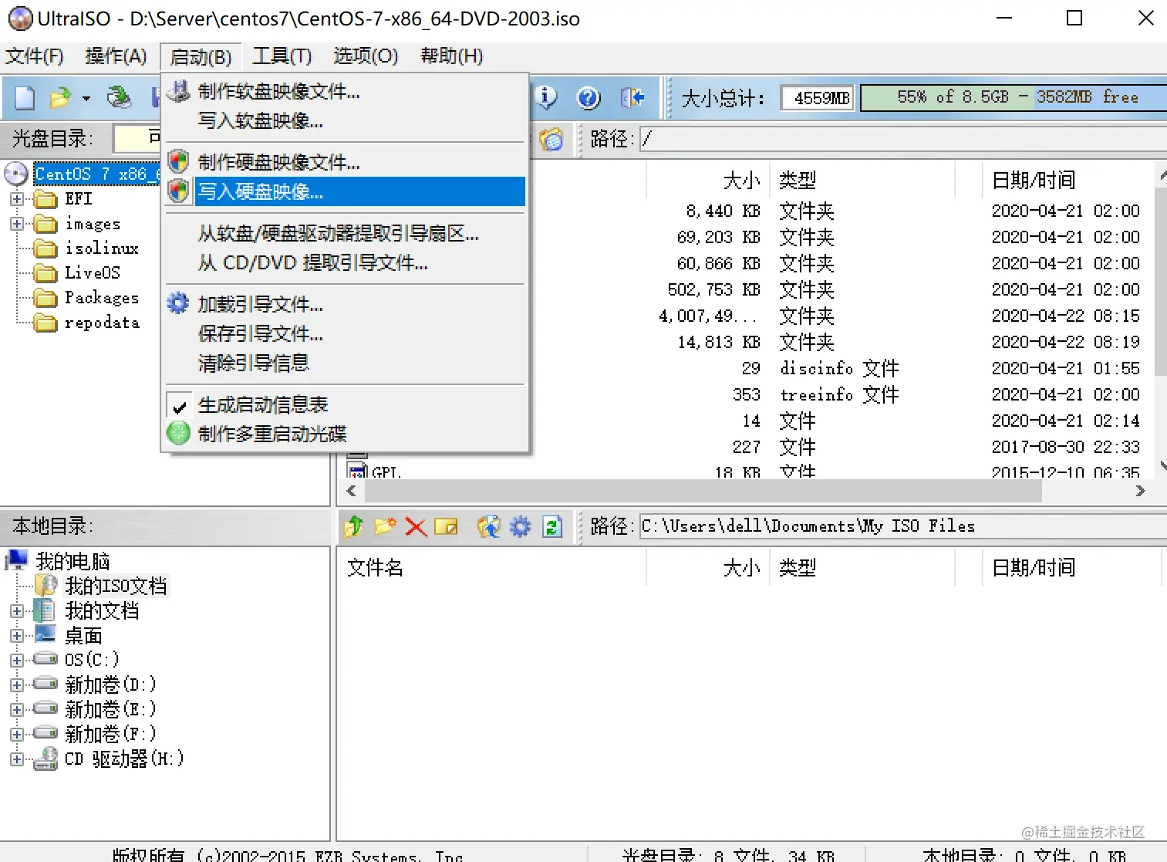Click the new folder icon in local toolbar
The image size is (1167, 862).
tap(385, 527)
